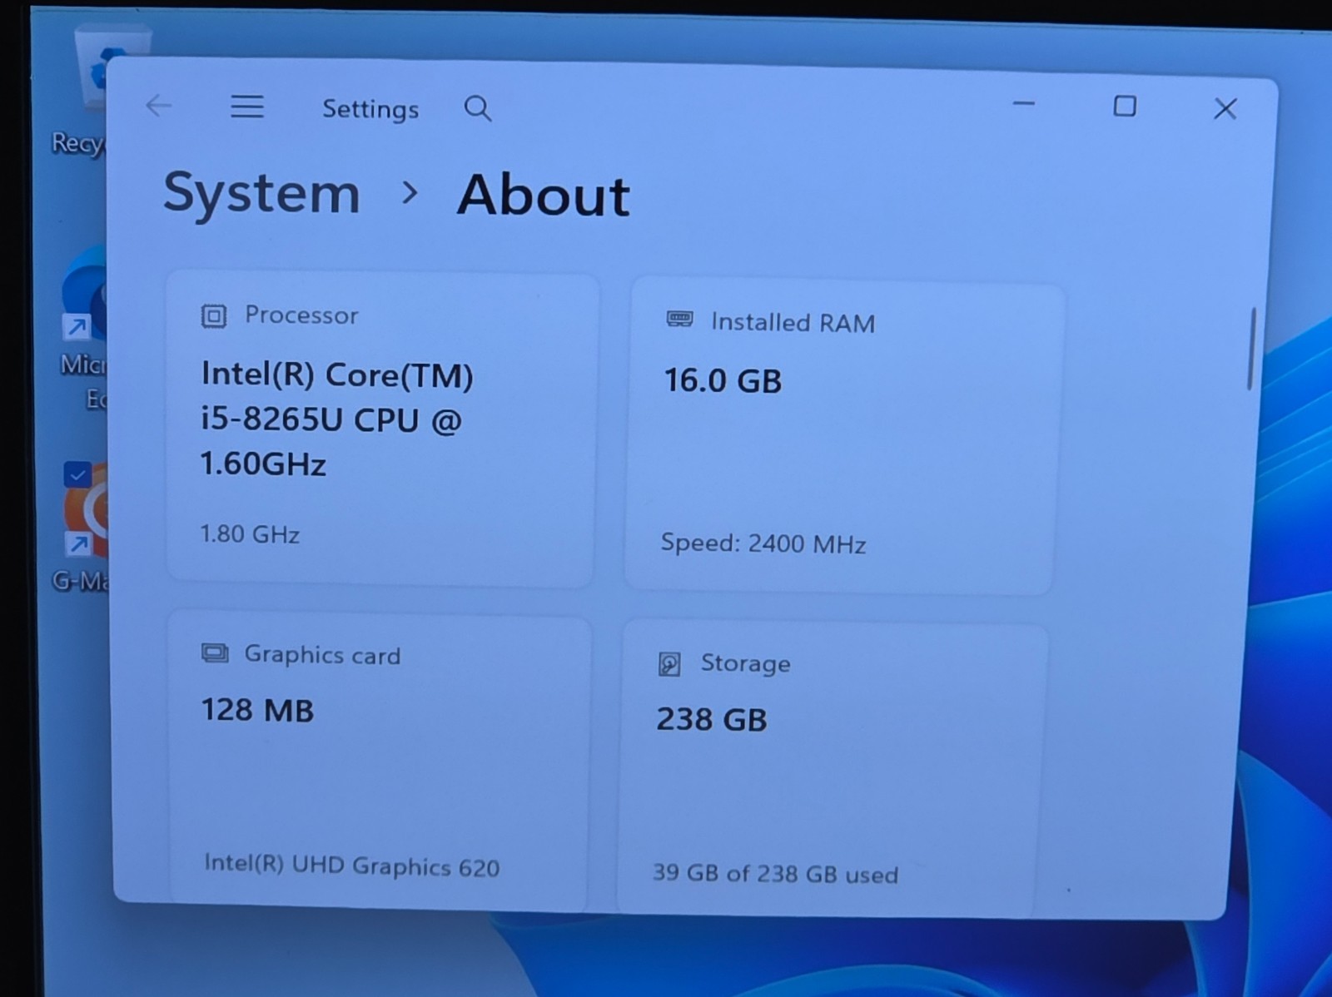The image size is (1332, 997).
Task: Select the About breadcrumb heading
Action: point(543,196)
